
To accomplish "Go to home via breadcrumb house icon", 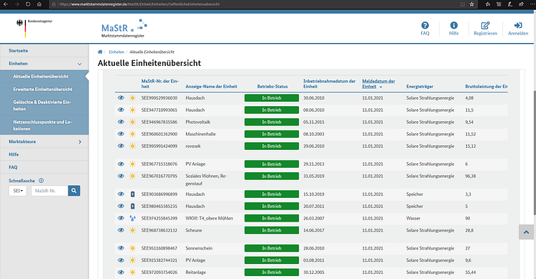I will tap(100, 52).
